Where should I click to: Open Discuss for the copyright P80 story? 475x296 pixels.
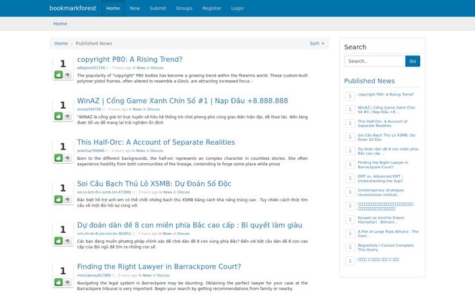157,68
